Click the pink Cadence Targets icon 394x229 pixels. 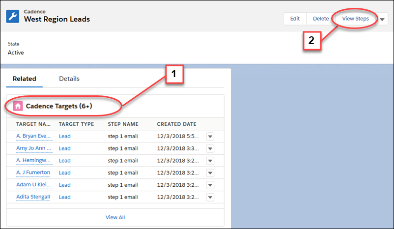(x=18, y=106)
